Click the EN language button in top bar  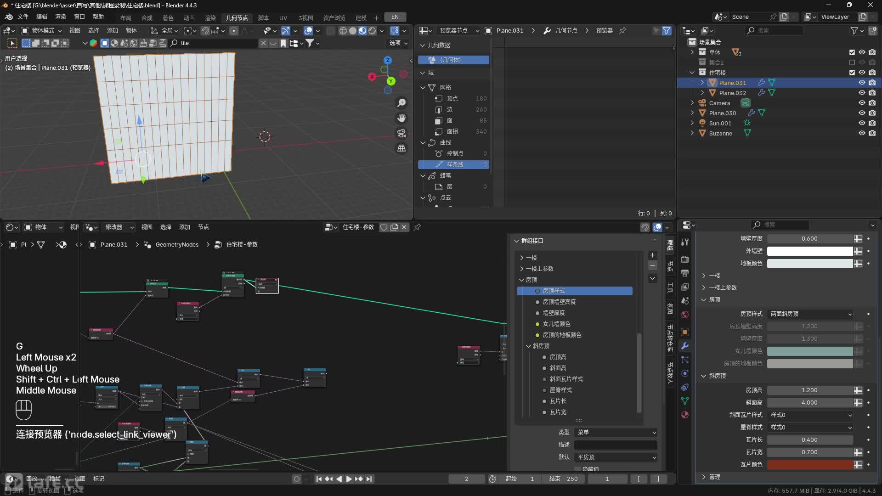[x=395, y=17]
